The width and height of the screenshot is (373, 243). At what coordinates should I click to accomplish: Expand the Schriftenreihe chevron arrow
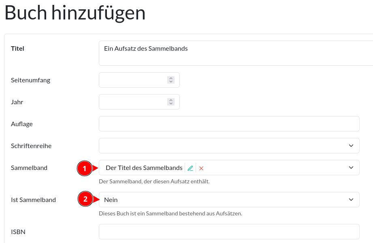[351, 146]
